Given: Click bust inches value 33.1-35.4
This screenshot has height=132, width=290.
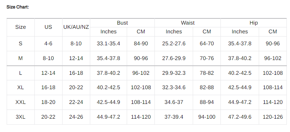Looking at the screenshot, I should [x=108, y=44].
